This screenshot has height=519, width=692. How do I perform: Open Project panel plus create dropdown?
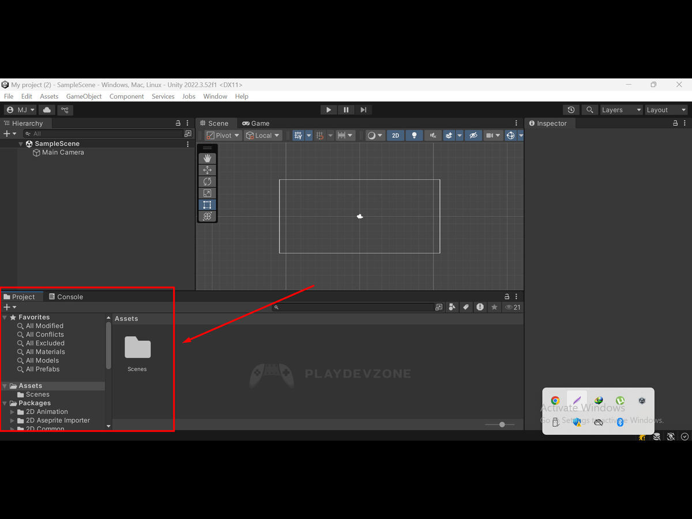point(10,307)
